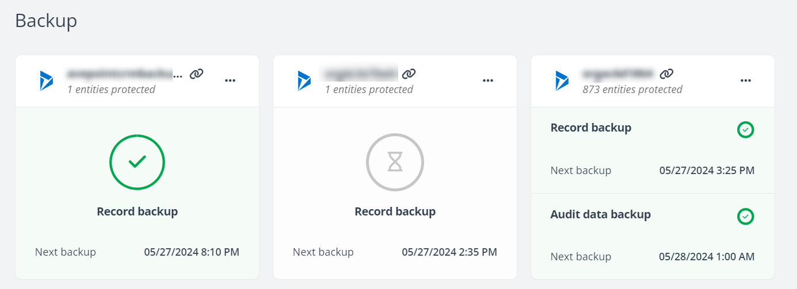
Task: Click Dynamics logo on 873 entities card
Action: coord(562,80)
